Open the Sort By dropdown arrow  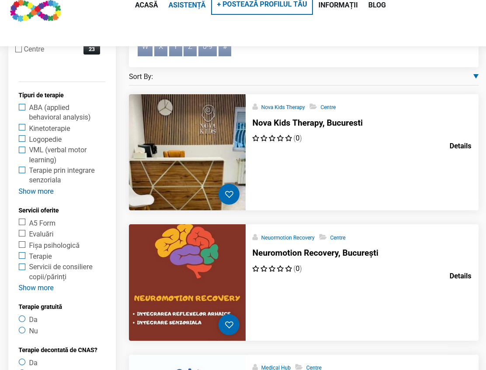coord(476,76)
